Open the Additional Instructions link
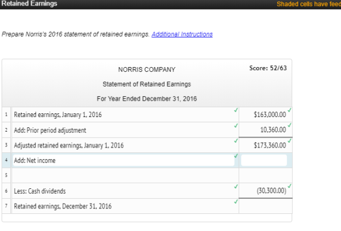The width and height of the screenshot is (341, 231). (182, 34)
